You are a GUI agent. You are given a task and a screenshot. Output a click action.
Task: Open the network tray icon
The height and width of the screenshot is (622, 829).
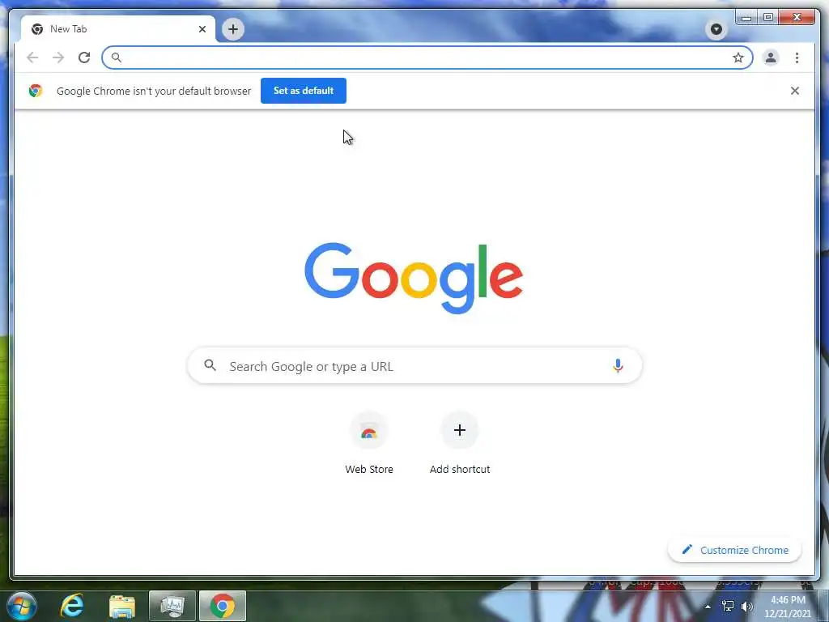728,606
